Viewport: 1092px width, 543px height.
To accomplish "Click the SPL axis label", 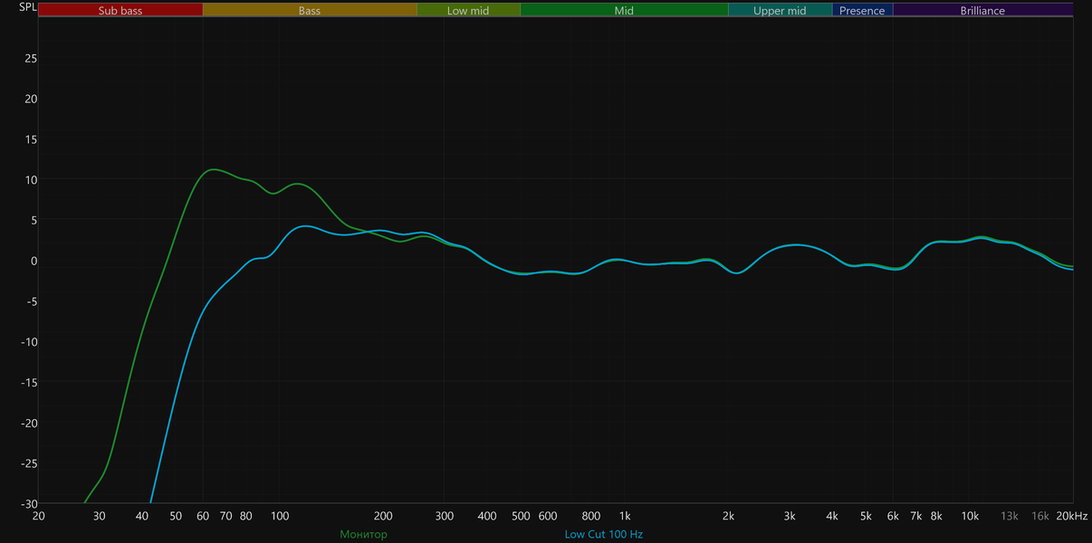I will pos(28,7).
